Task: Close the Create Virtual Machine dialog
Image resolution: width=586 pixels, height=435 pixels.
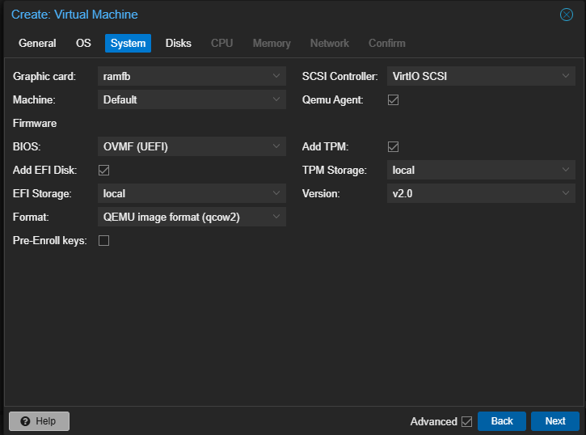Action: point(567,15)
